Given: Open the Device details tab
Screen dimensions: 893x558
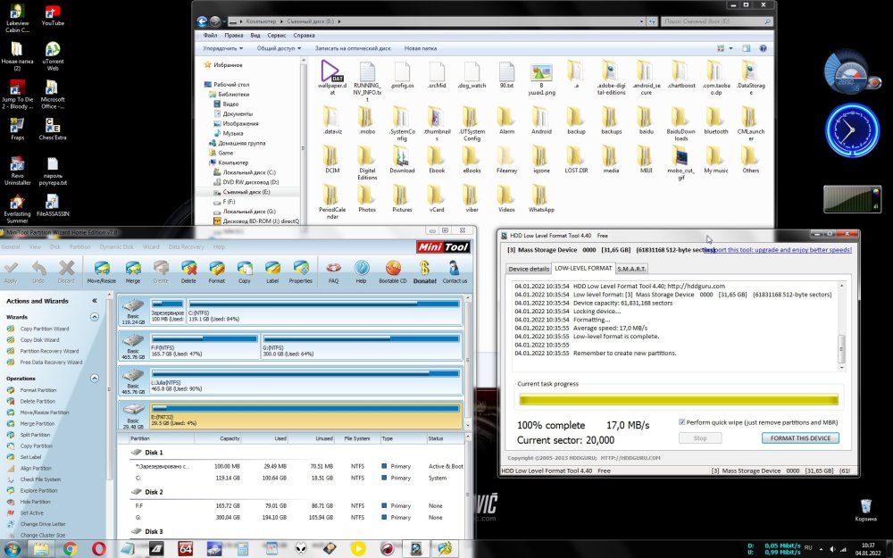Looking at the screenshot, I should pyautogui.click(x=528, y=268).
